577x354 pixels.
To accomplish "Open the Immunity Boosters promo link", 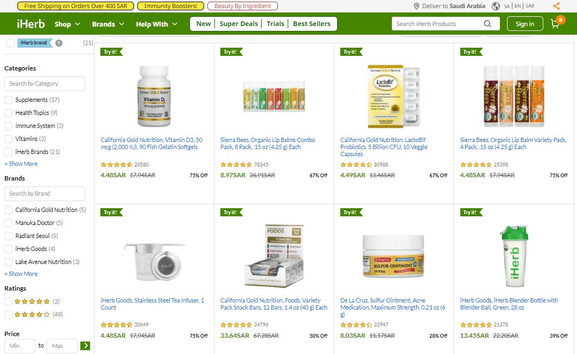I will [171, 6].
